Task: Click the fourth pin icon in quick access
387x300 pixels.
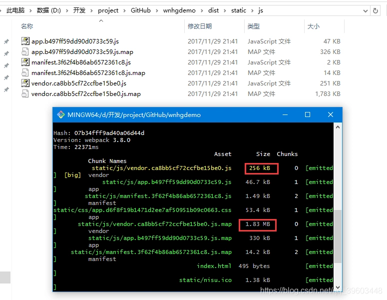Action: [6, 77]
